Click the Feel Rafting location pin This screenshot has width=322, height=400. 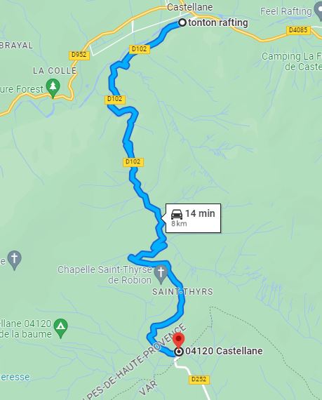coord(318,12)
